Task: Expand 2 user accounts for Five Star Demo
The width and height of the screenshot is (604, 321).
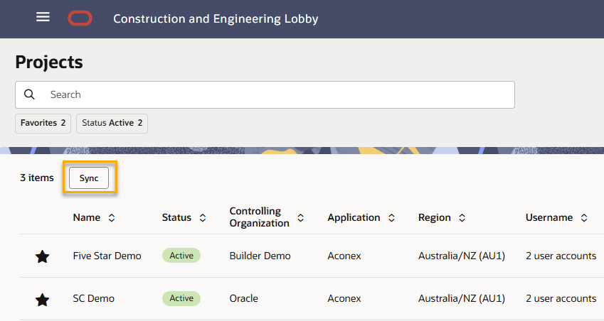Action: [561, 256]
